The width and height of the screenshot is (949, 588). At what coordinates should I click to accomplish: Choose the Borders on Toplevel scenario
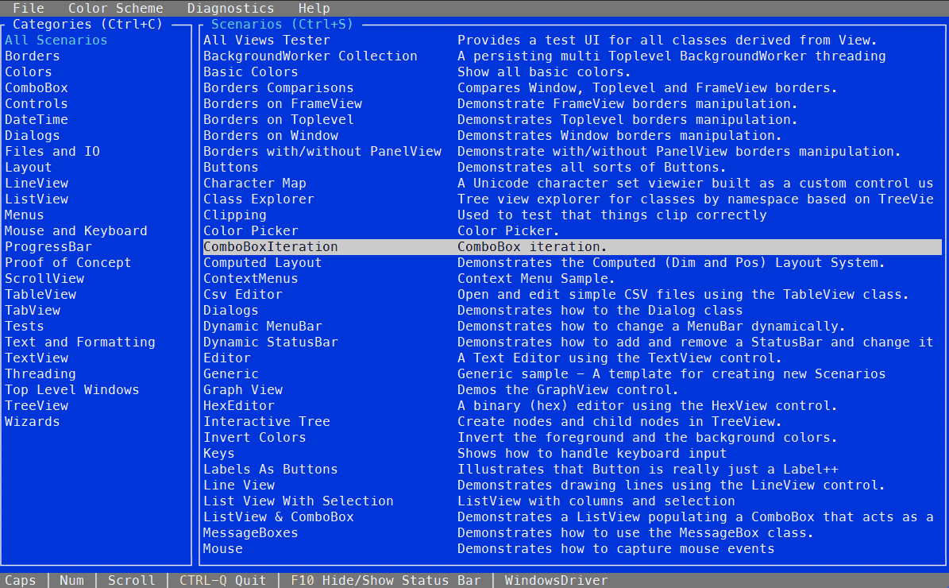tap(279, 119)
